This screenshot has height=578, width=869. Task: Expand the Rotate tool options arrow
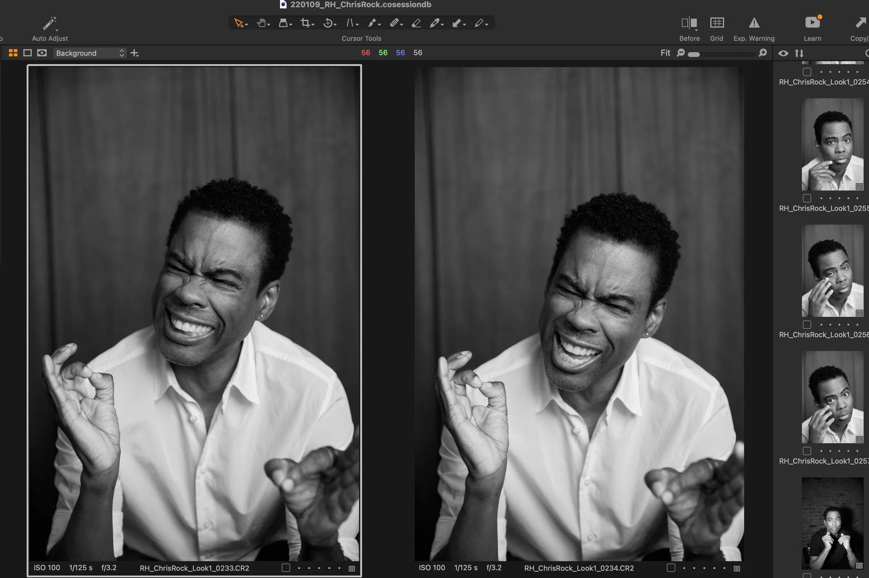pyautogui.click(x=335, y=25)
